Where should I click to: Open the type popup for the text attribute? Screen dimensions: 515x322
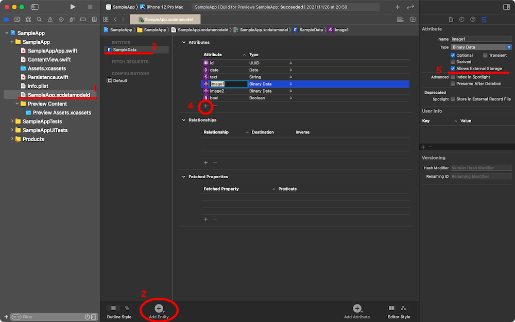pos(290,77)
